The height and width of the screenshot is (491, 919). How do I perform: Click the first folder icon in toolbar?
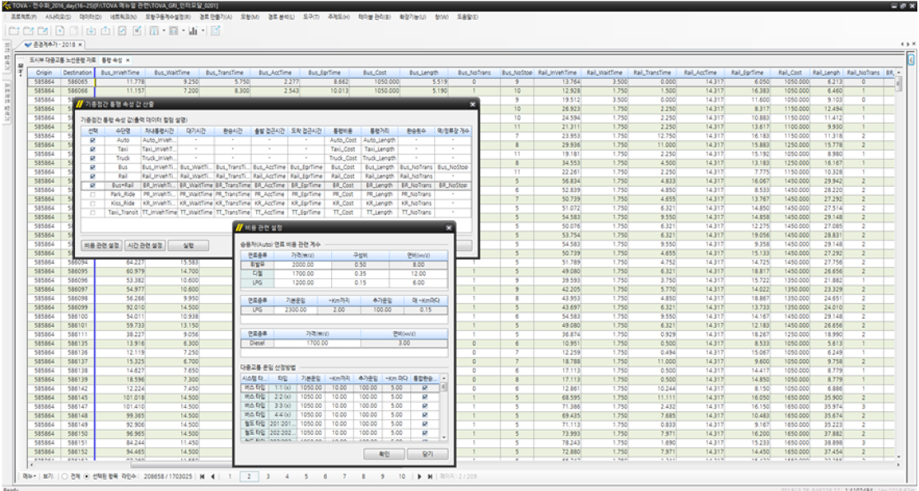coord(14,30)
